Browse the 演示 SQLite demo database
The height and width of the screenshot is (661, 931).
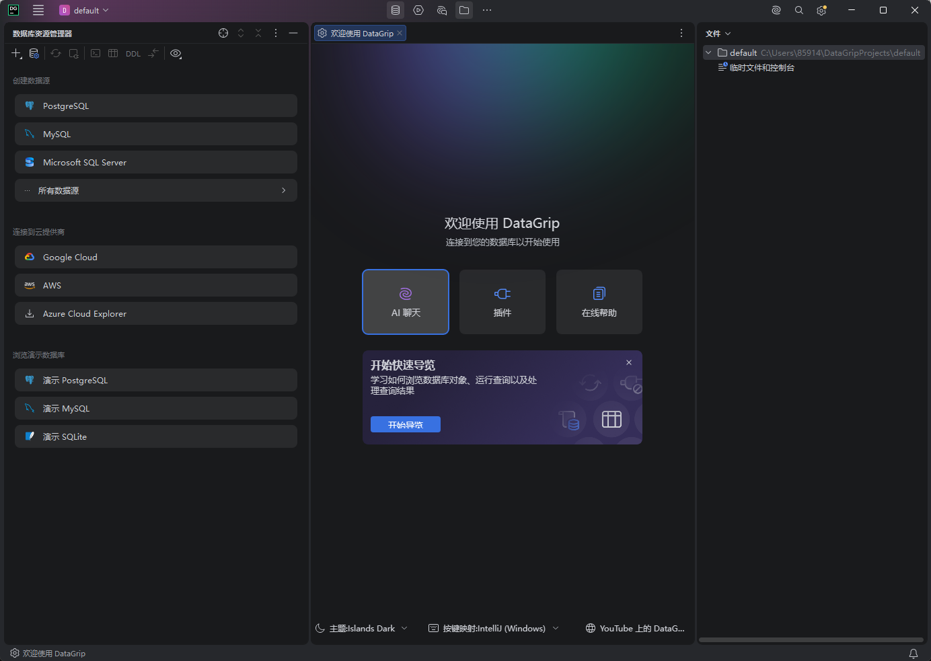pos(156,436)
